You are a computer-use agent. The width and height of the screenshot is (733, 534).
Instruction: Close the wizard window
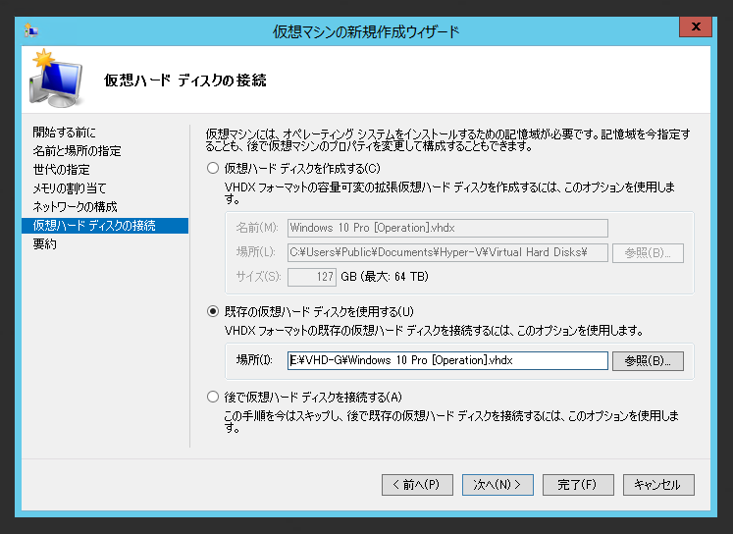[x=696, y=27]
